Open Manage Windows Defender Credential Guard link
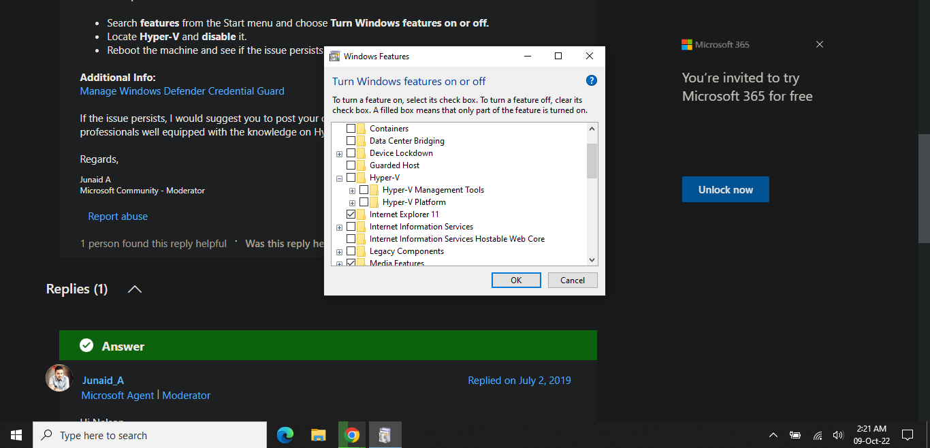Screen dimensions: 930x448 coord(182,91)
